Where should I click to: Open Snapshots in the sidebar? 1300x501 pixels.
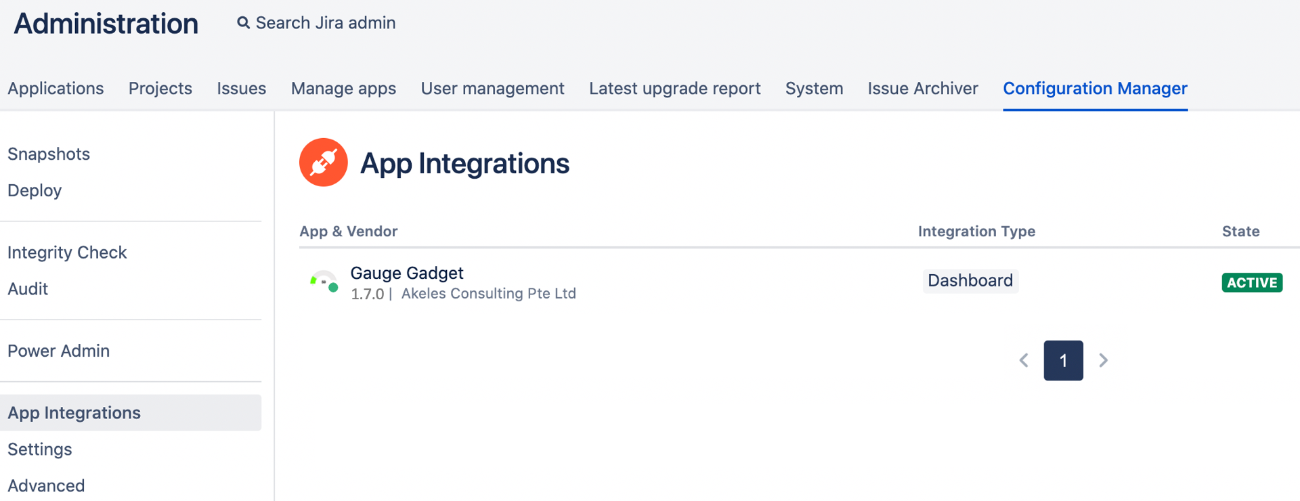click(49, 154)
